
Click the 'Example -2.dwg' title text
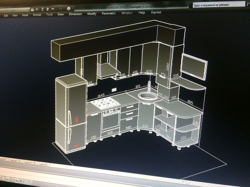point(140,7)
